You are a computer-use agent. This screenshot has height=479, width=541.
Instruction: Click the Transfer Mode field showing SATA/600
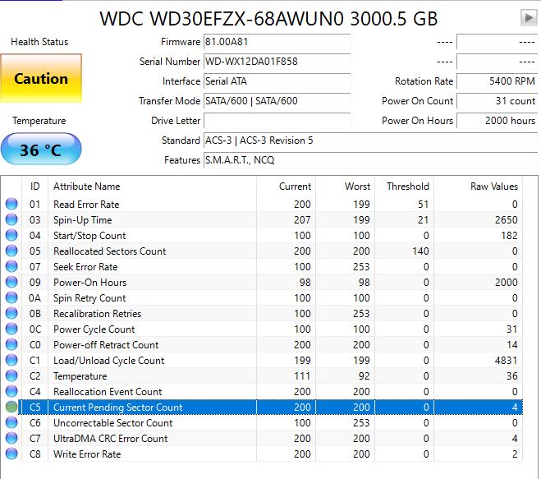[277, 101]
